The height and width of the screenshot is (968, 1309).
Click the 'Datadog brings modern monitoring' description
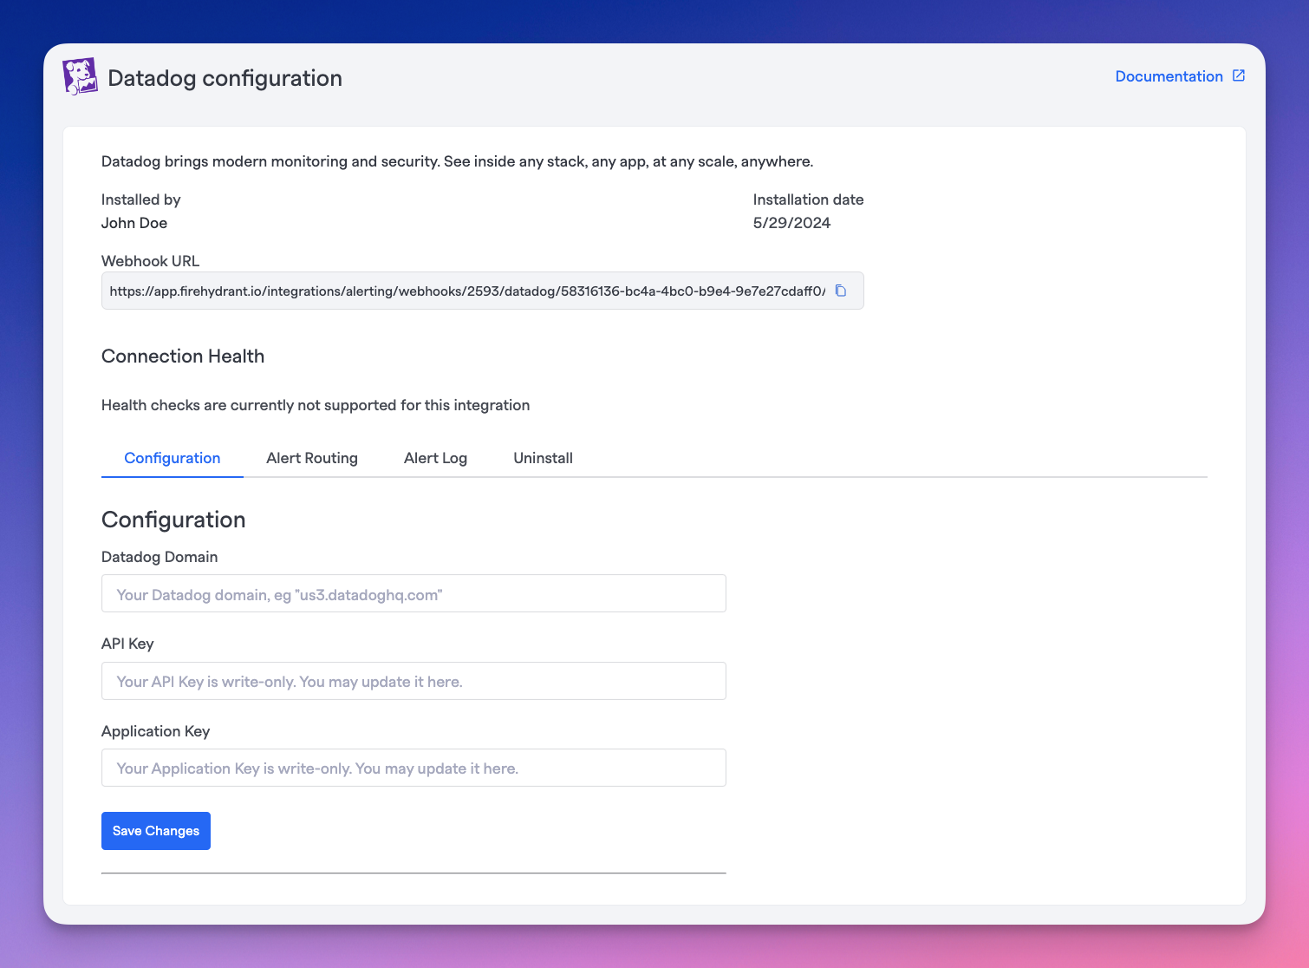457,161
